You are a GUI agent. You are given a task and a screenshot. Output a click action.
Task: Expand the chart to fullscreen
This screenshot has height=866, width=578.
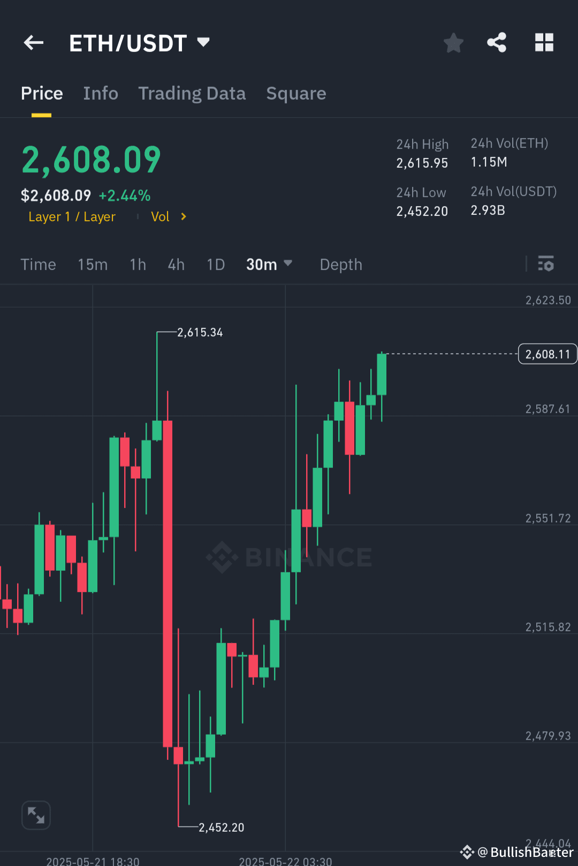pos(35,815)
